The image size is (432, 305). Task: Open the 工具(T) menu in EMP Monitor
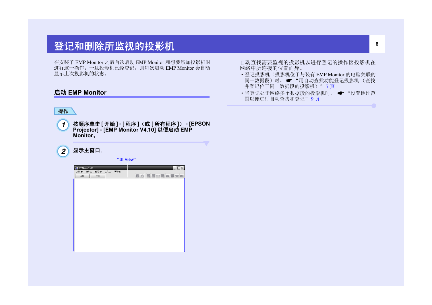tap(108, 172)
